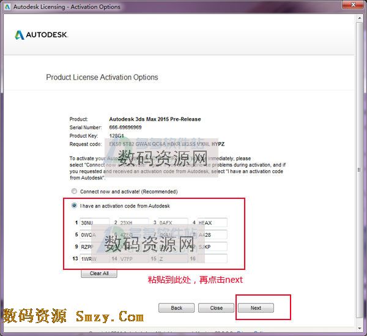367x336 pixels.
Task: Click activation code field 5 containing 0WQA
Action: tap(94, 234)
